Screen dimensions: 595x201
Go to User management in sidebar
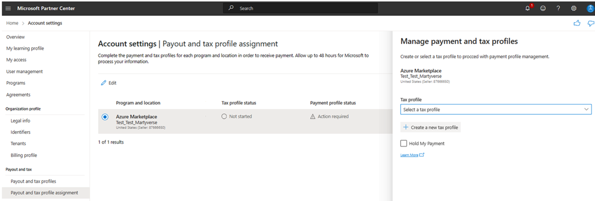pyautogui.click(x=24, y=71)
